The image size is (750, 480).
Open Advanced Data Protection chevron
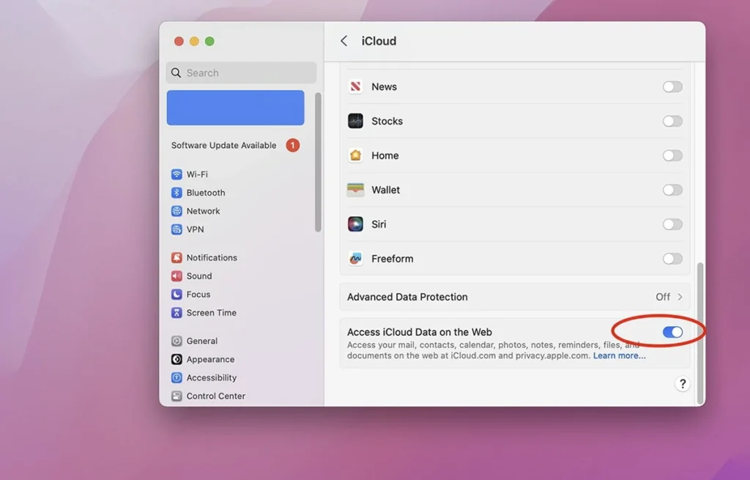click(x=680, y=297)
